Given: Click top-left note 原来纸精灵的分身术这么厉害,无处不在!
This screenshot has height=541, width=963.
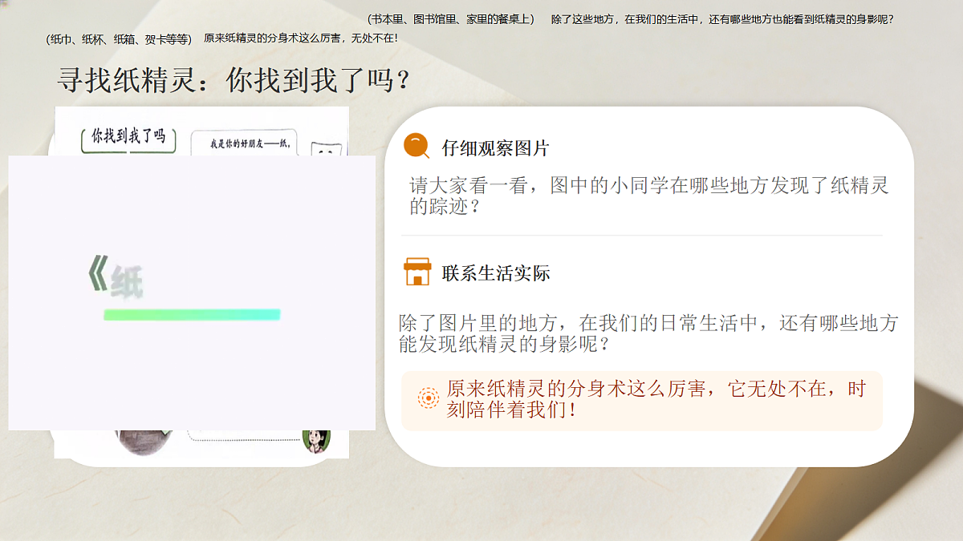Looking at the screenshot, I should [x=301, y=38].
